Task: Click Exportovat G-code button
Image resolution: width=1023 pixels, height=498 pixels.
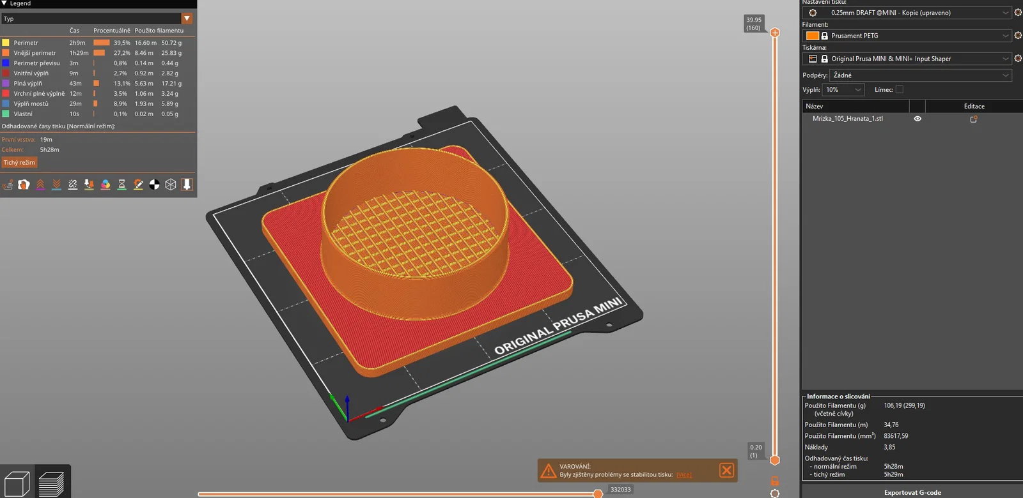Action: (x=912, y=492)
